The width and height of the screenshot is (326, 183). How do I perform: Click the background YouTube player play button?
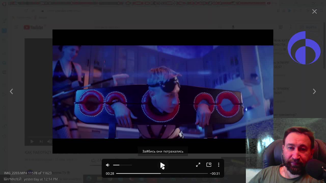(x=32, y=141)
